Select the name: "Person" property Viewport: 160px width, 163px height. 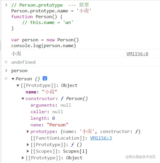[x=49, y=125]
